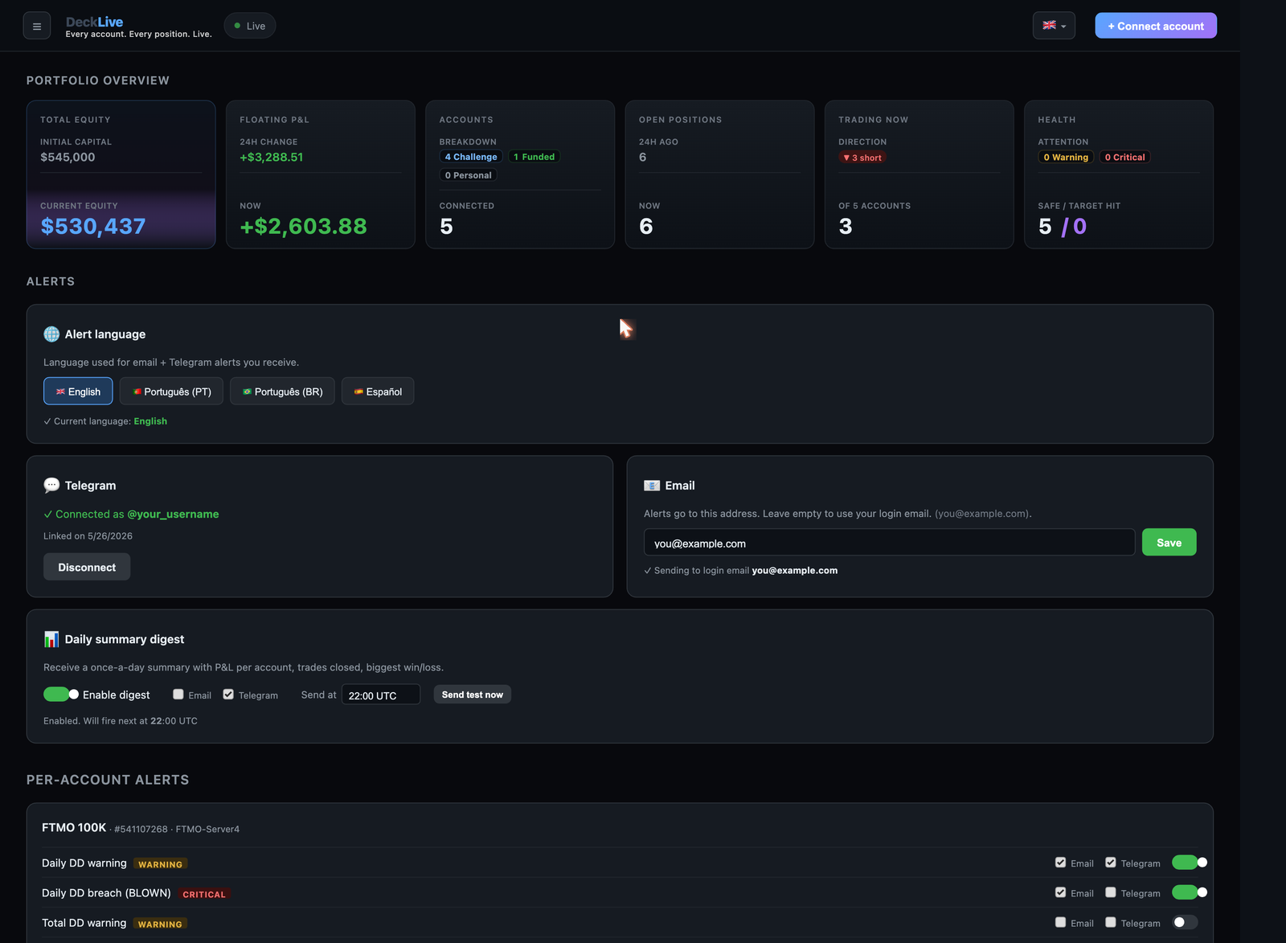Image resolution: width=1286 pixels, height=943 pixels.
Task: Click the Live status indicator
Action: coord(250,26)
